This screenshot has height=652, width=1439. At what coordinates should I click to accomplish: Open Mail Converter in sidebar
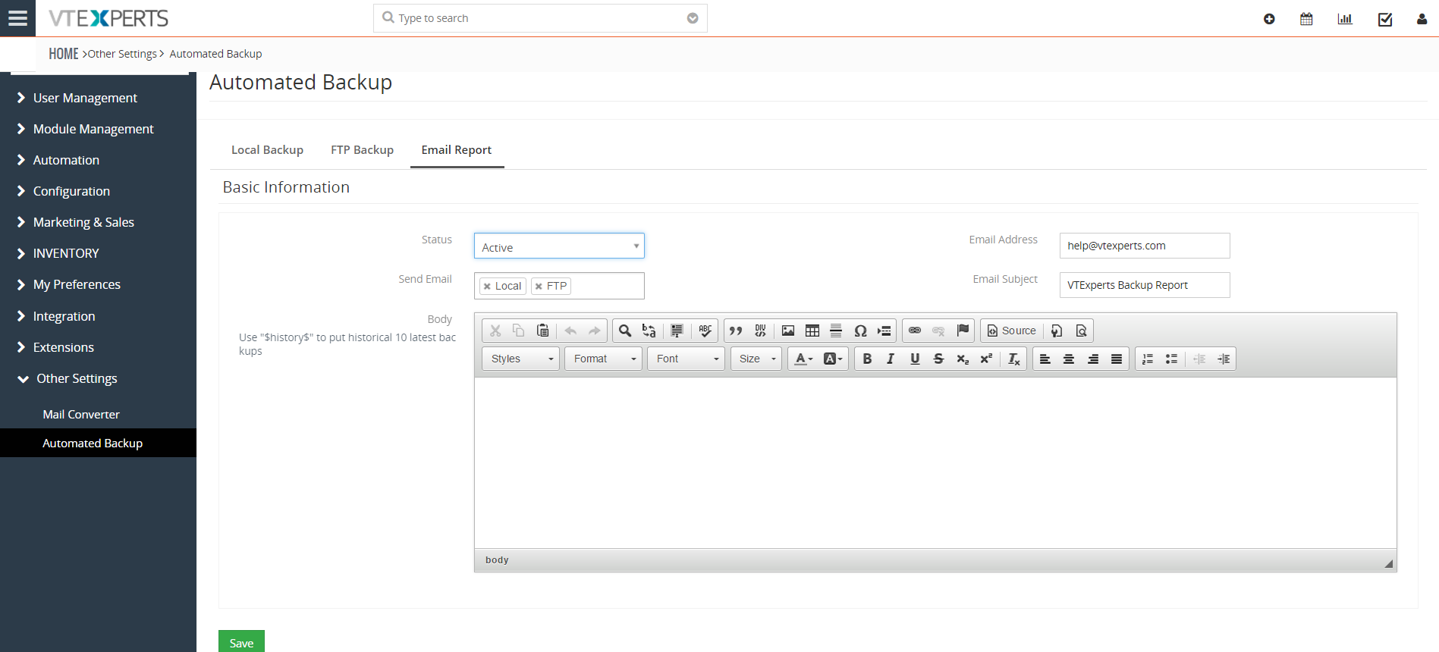(x=81, y=415)
